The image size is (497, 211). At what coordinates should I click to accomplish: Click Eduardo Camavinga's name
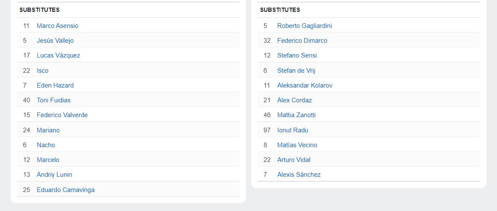tap(66, 190)
